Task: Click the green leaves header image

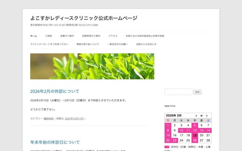Action: 92,66
